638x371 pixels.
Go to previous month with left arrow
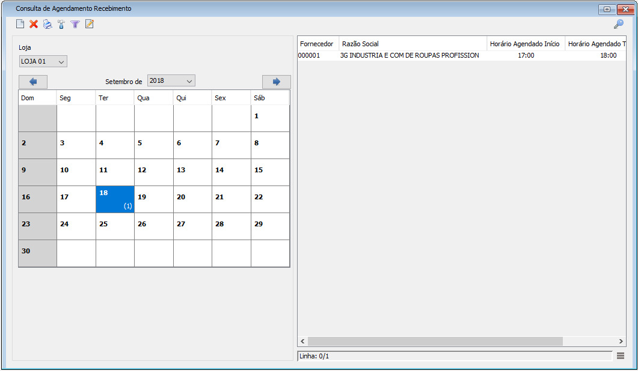coord(33,82)
